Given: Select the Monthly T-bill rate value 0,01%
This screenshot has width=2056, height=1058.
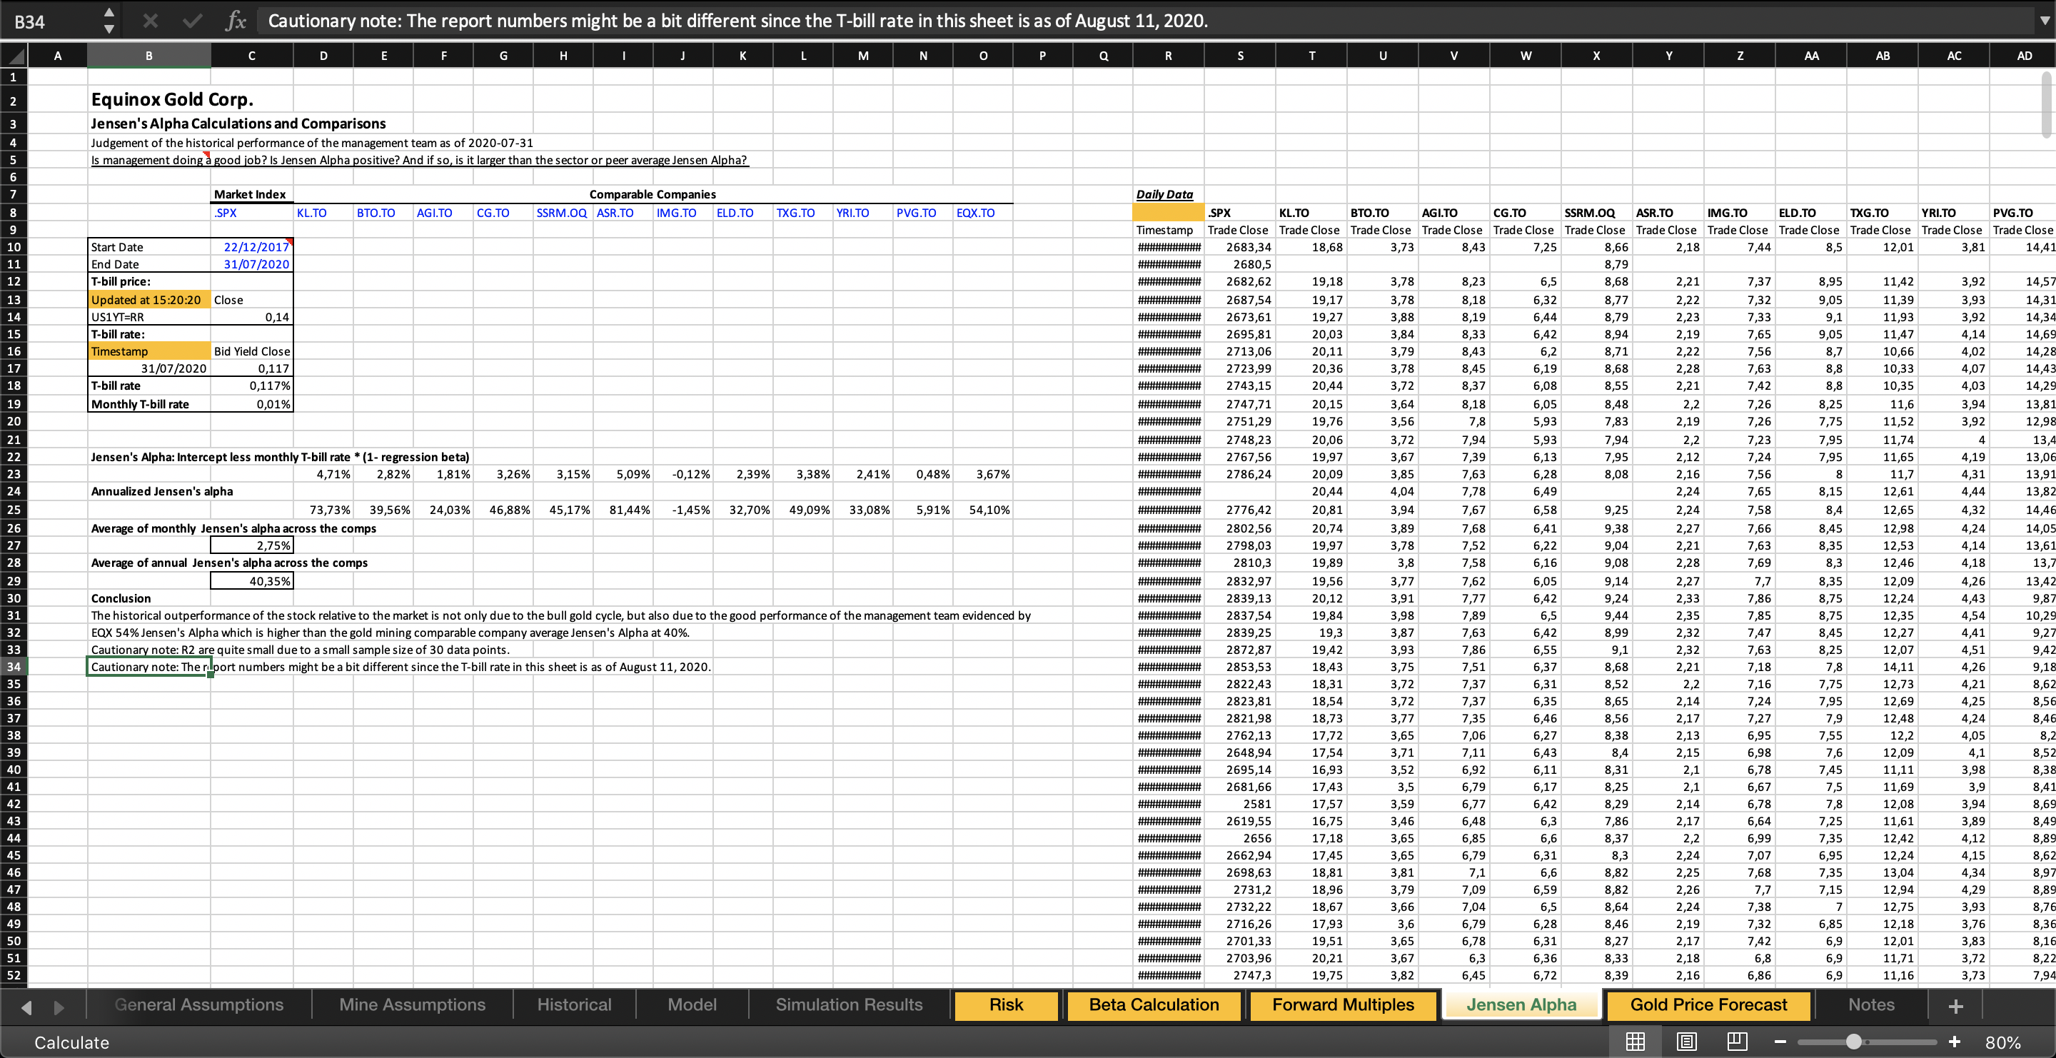Looking at the screenshot, I should (x=252, y=404).
